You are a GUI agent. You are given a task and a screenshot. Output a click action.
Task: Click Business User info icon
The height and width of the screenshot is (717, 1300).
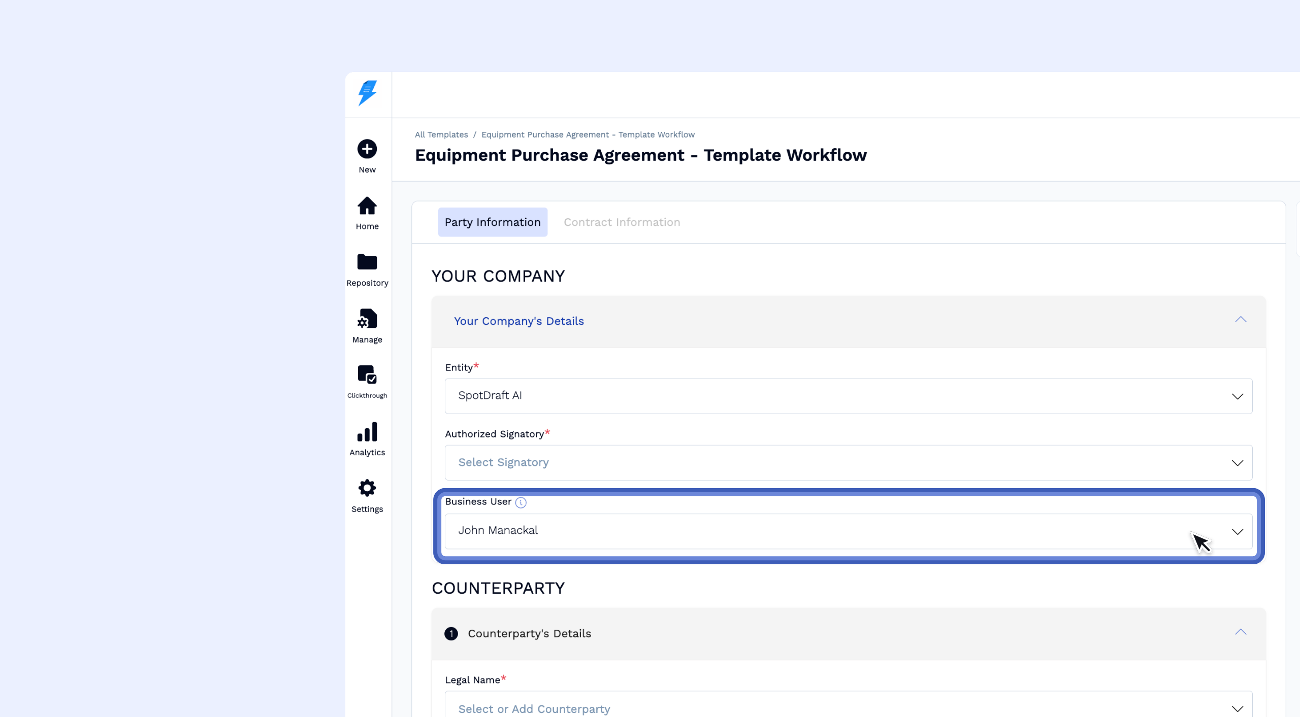(521, 502)
